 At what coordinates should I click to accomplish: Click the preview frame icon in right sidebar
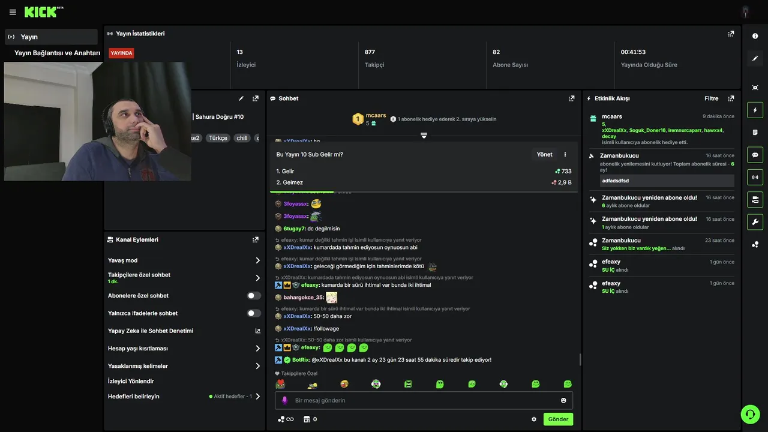click(755, 88)
